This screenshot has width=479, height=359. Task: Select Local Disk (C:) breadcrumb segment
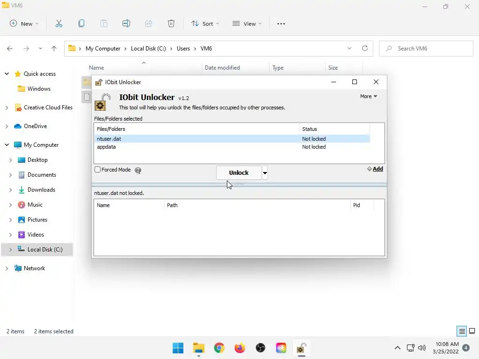[x=148, y=49]
